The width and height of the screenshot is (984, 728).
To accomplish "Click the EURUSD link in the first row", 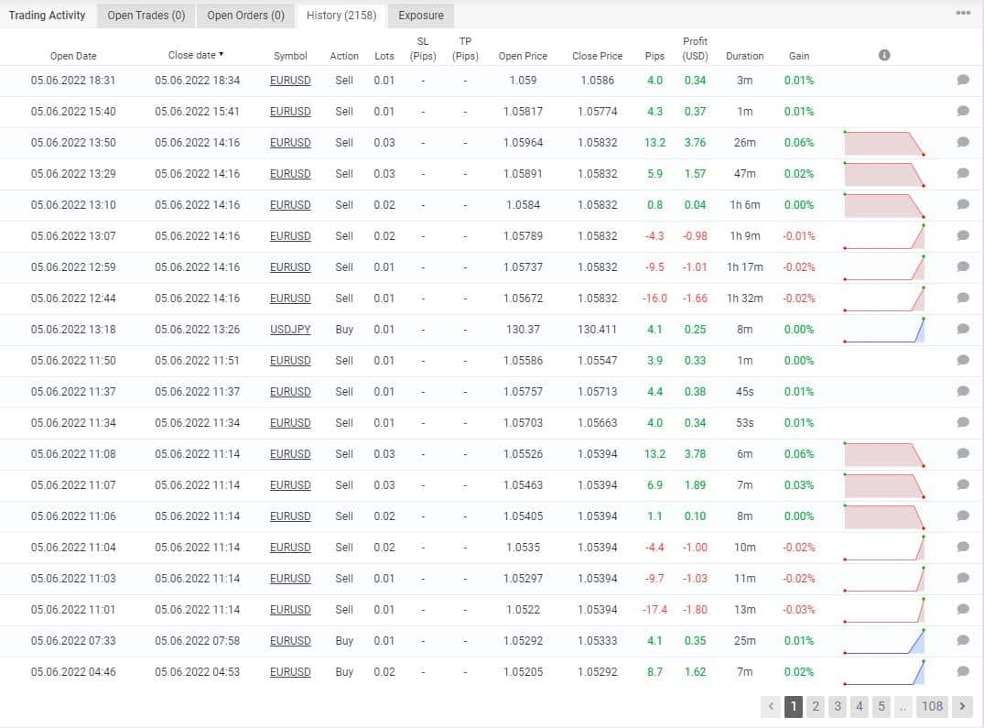I will click(x=290, y=80).
